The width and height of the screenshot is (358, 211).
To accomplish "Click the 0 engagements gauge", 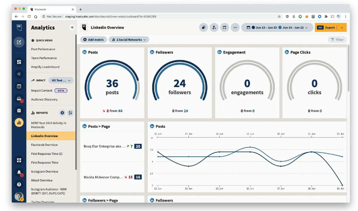I will (x=247, y=81).
